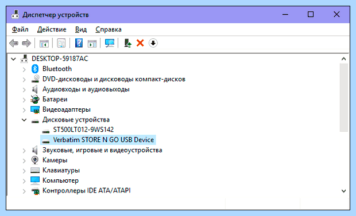
Task: Select the Камеры label
Action: 55,160
